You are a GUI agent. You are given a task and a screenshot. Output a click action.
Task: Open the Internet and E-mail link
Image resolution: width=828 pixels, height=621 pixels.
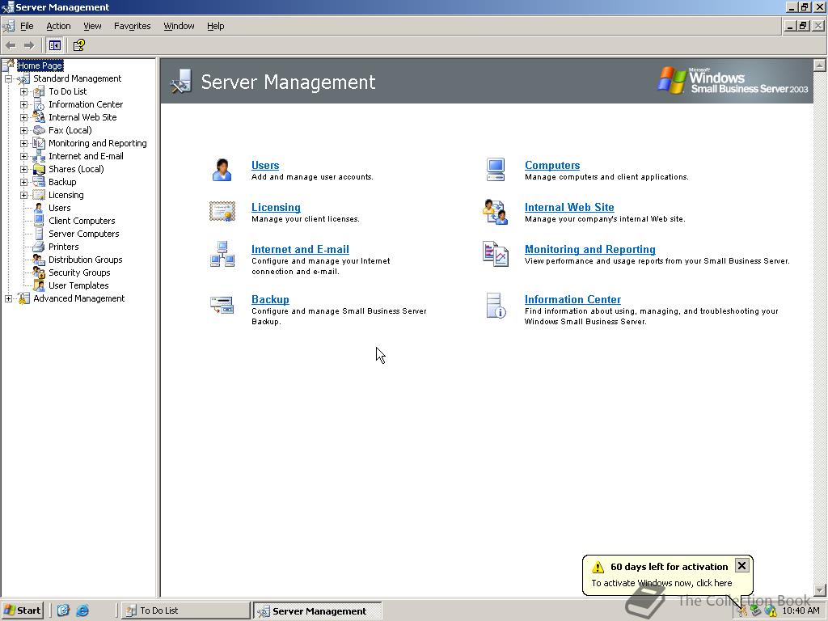[x=300, y=249]
